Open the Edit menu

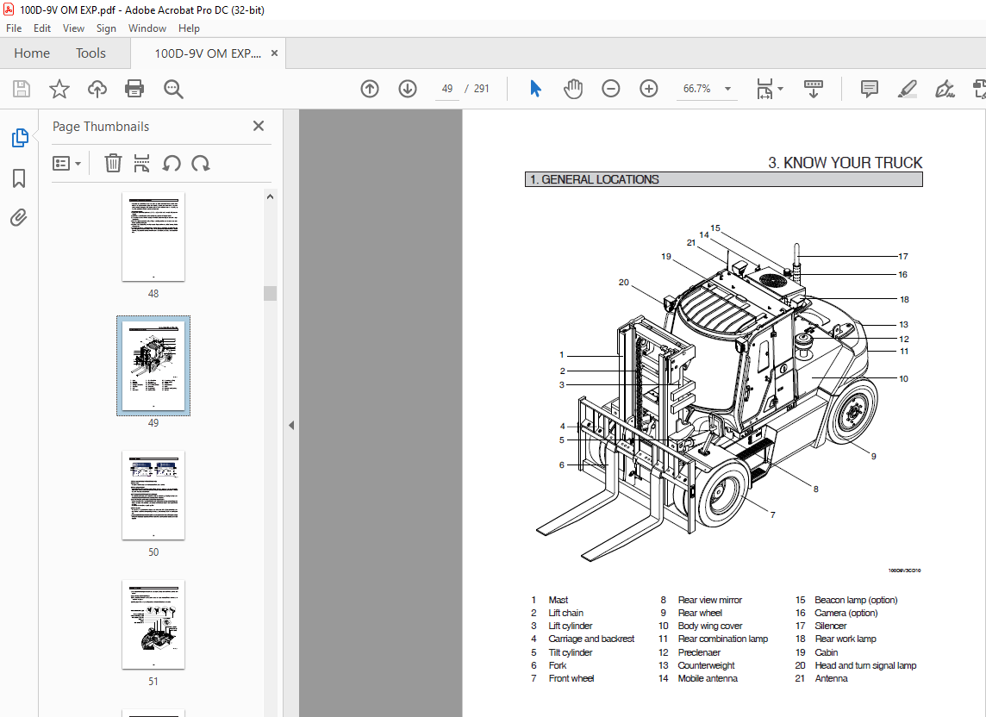click(42, 28)
